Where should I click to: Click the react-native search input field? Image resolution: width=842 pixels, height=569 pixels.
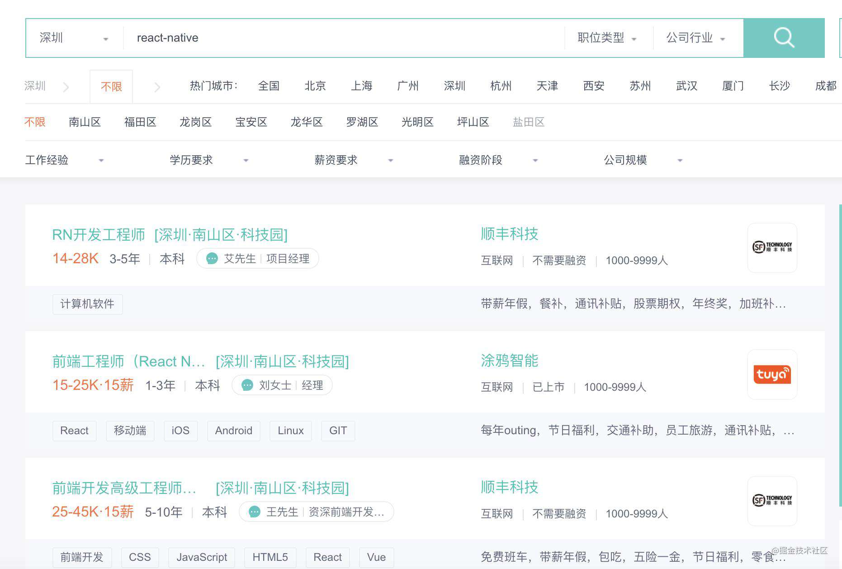point(344,38)
